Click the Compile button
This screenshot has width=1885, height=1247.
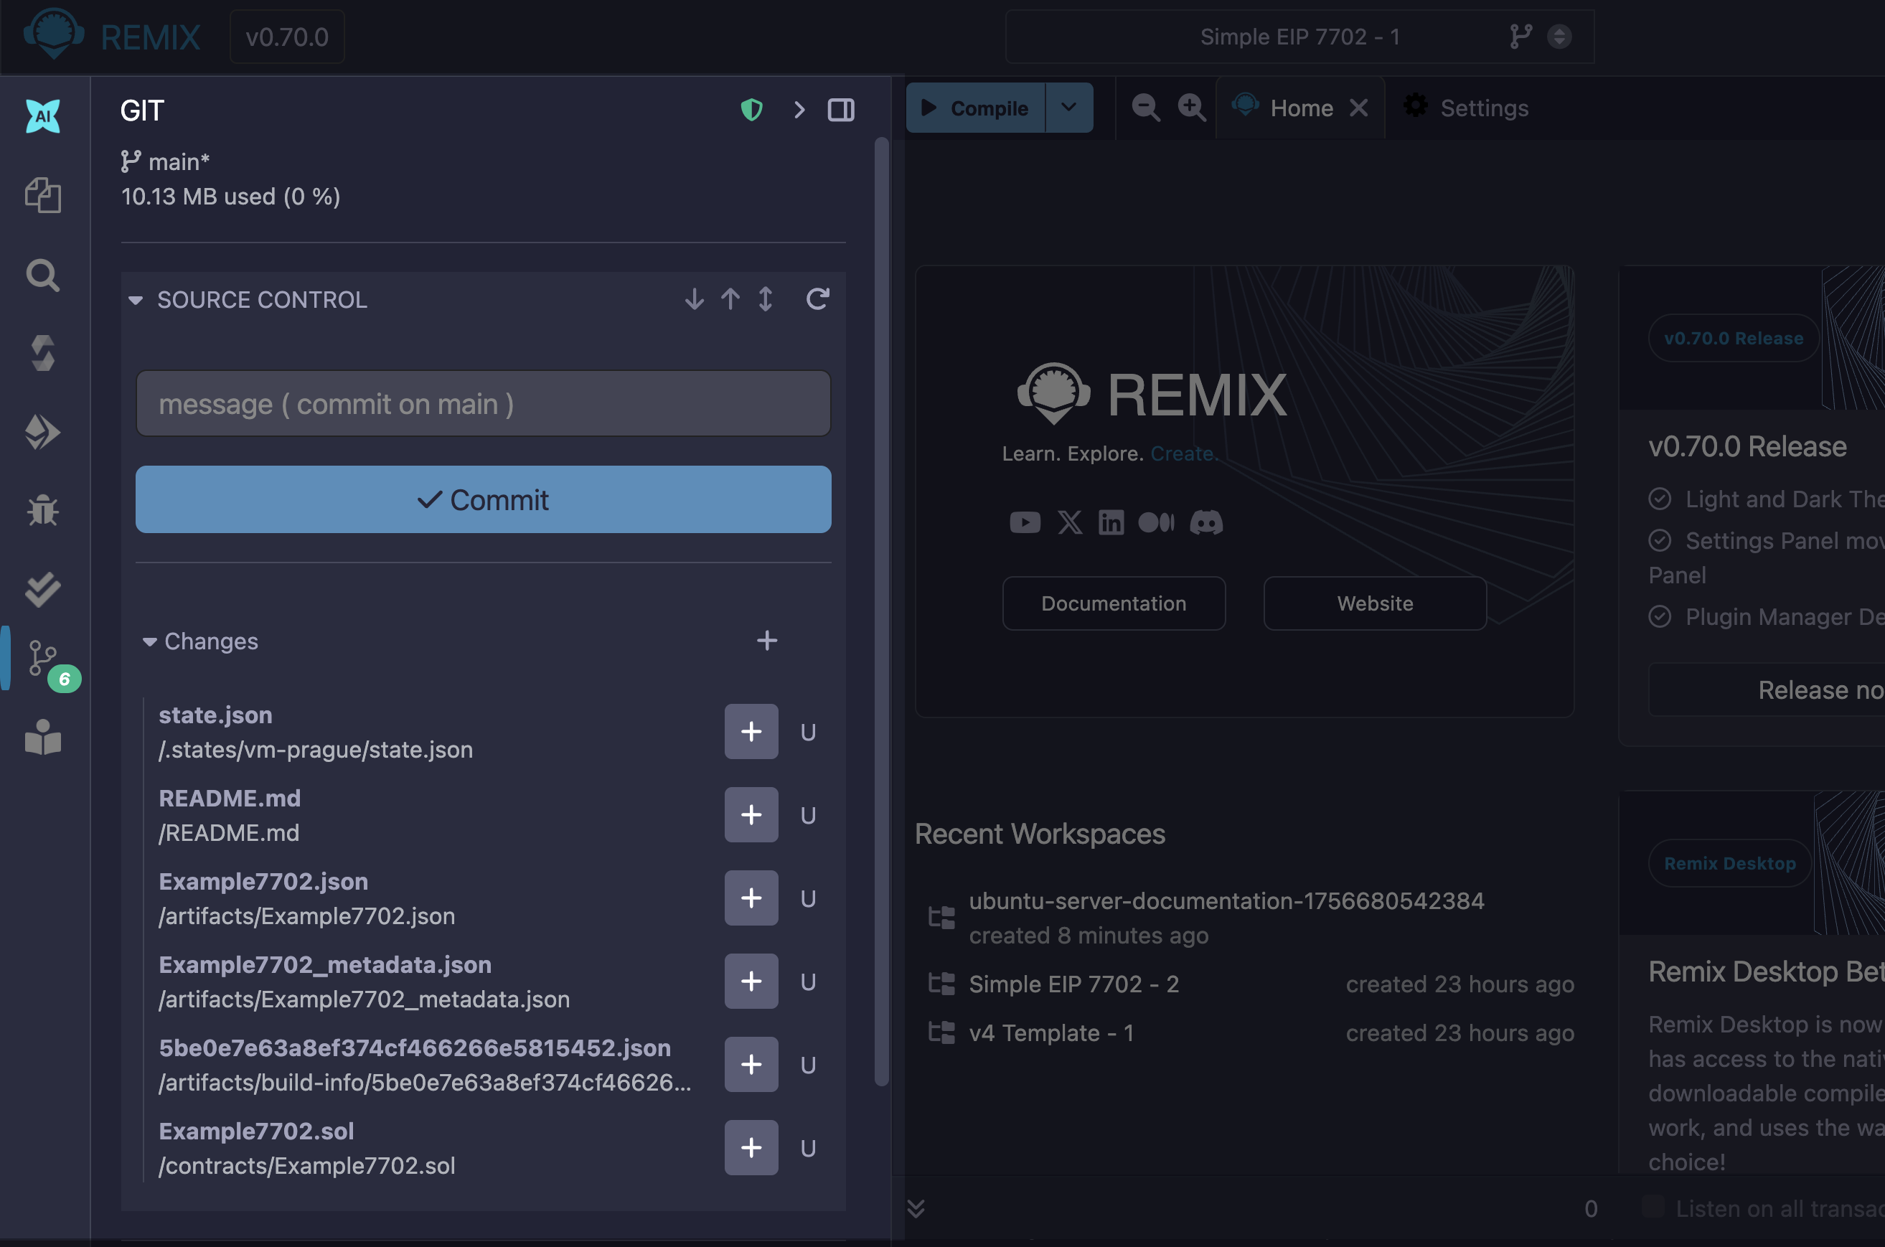click(975, 108)
